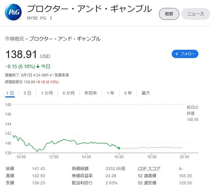This screenshot has width=211, height=188.
Task: Follow the stock with フォロー button
Action: tap(185, 54)
